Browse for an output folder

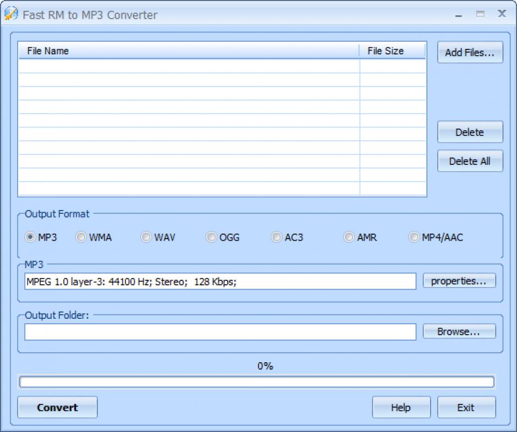click(x=459, y=331)
